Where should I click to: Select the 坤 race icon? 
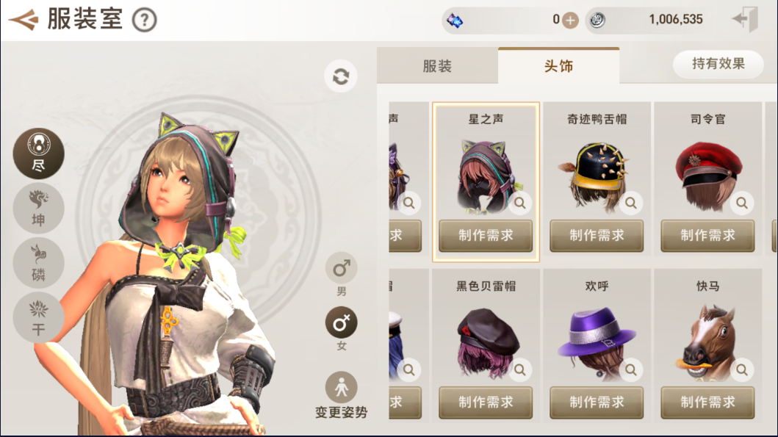39,209
